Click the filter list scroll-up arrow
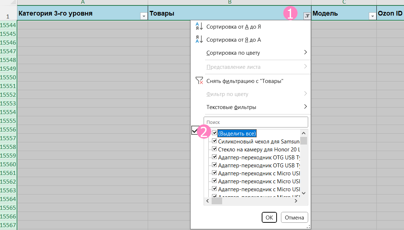404x230 pixels. pyautogui.click(x=303, y=133)
